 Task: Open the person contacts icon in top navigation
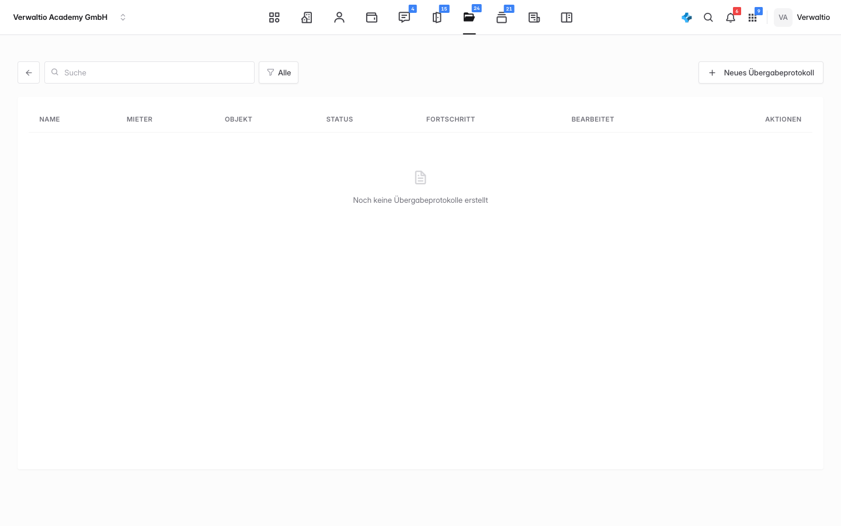coord(339,18)
